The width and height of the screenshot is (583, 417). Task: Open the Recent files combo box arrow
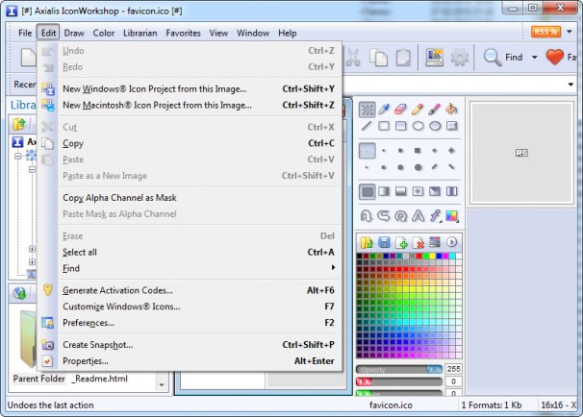point(570,85)
